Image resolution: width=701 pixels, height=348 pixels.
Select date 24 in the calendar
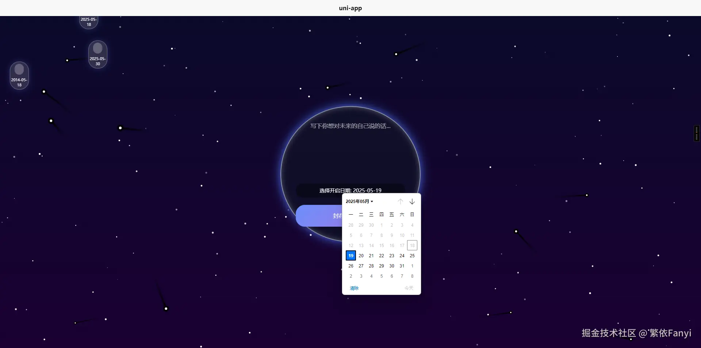tap(402, 256)
